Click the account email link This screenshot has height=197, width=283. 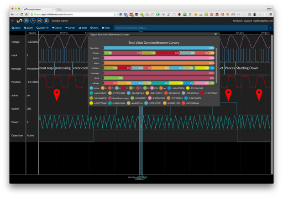(x=263, y=20)
